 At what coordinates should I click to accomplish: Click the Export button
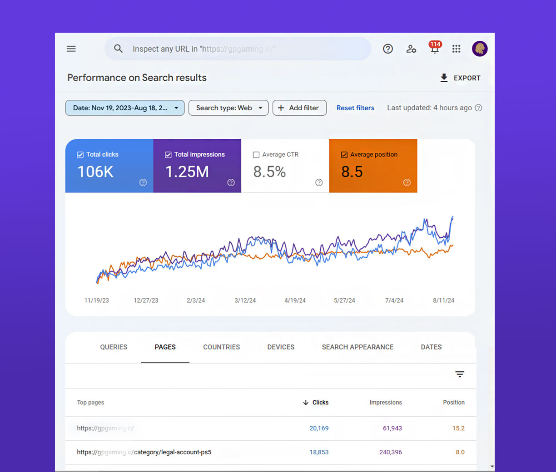pos(460,78)
